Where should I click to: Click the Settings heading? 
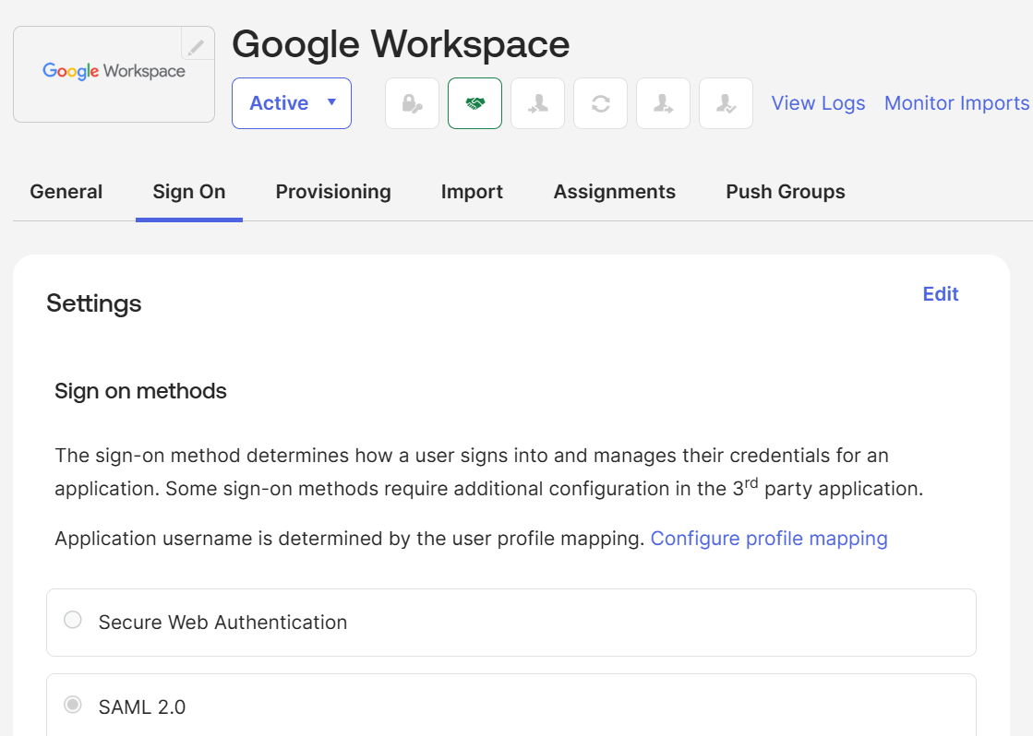(x=94, y=303)
